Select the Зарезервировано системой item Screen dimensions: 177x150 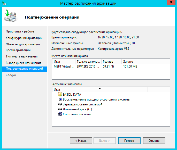tap(82, 104)
